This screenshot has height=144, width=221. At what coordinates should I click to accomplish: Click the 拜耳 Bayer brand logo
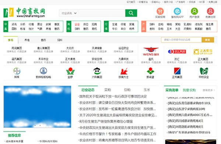click(x=17, y=71)
